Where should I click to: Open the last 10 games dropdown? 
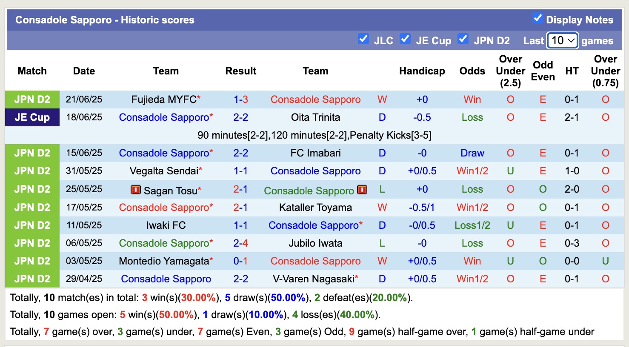click(562, 40)
